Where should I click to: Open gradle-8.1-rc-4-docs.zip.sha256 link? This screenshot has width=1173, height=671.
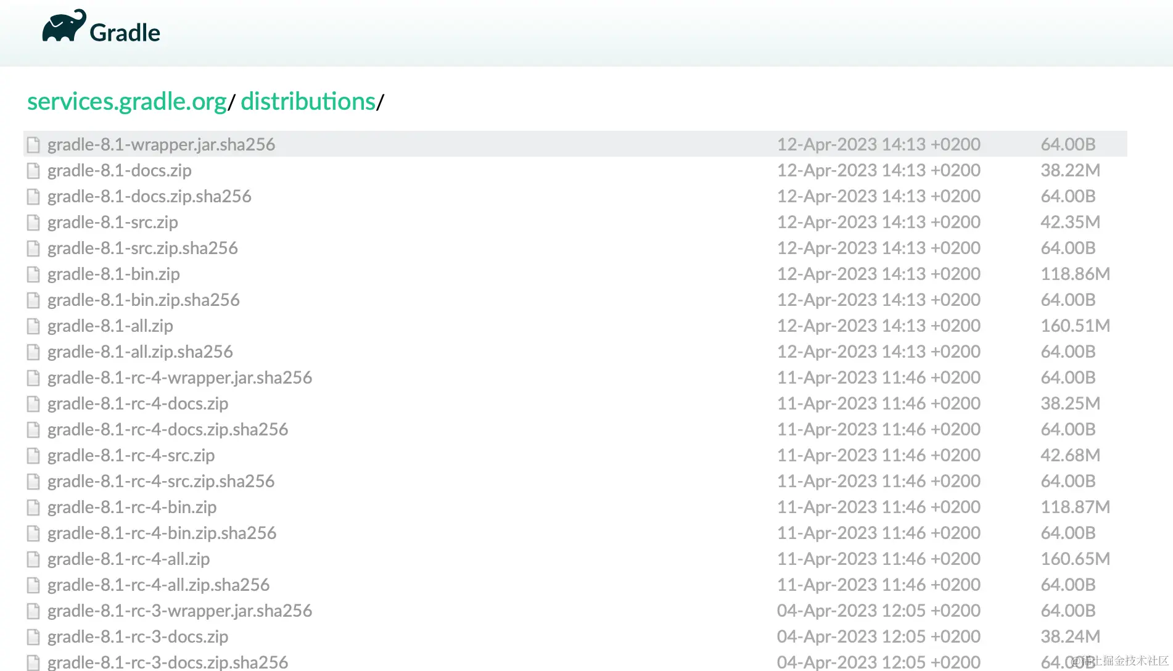(x=168, y=429)
